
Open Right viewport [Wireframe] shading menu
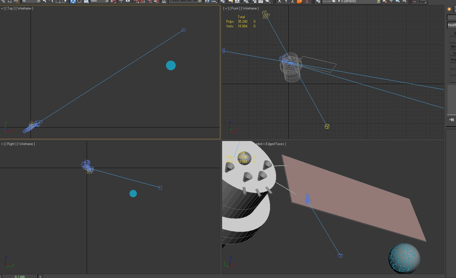[x=26, y=144]
